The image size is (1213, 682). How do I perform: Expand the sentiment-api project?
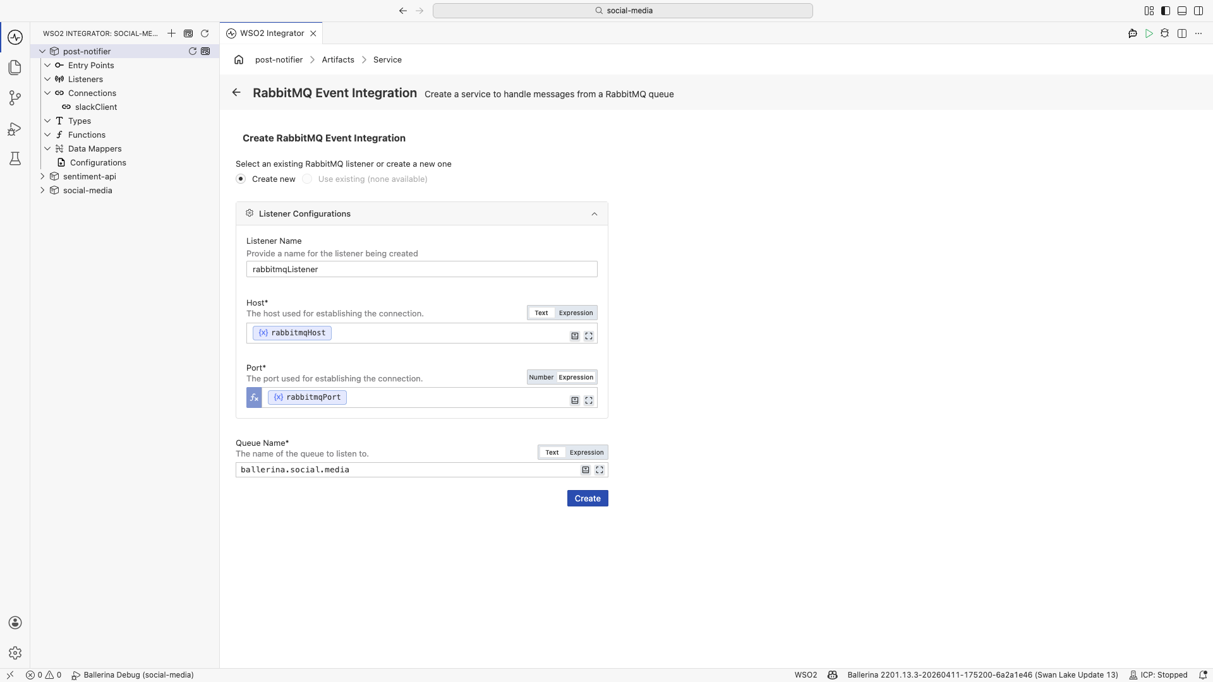(42, 176)
